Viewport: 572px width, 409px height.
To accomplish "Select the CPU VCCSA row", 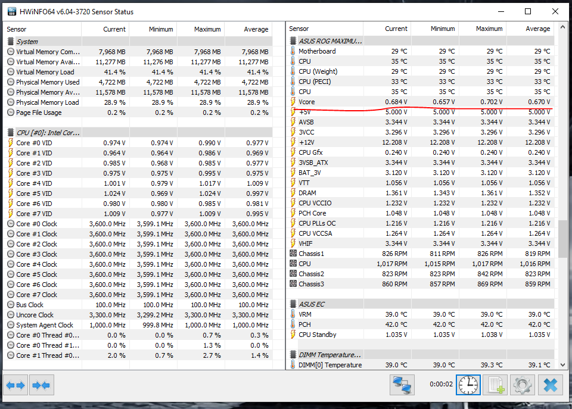I will tap(420, 233).
